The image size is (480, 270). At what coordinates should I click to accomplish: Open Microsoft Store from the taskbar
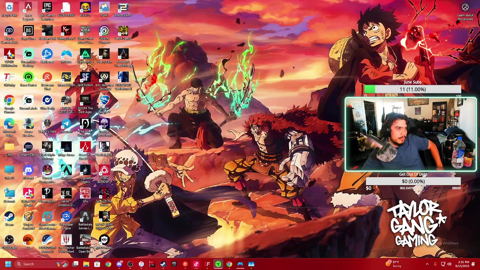pyautogui.click(x=97, y=264)
